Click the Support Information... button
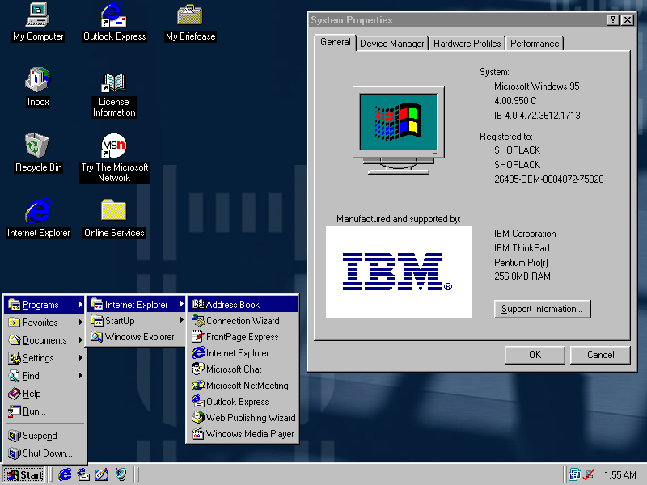The width and height of the screenshot is (647, 485). coord(542,309)
